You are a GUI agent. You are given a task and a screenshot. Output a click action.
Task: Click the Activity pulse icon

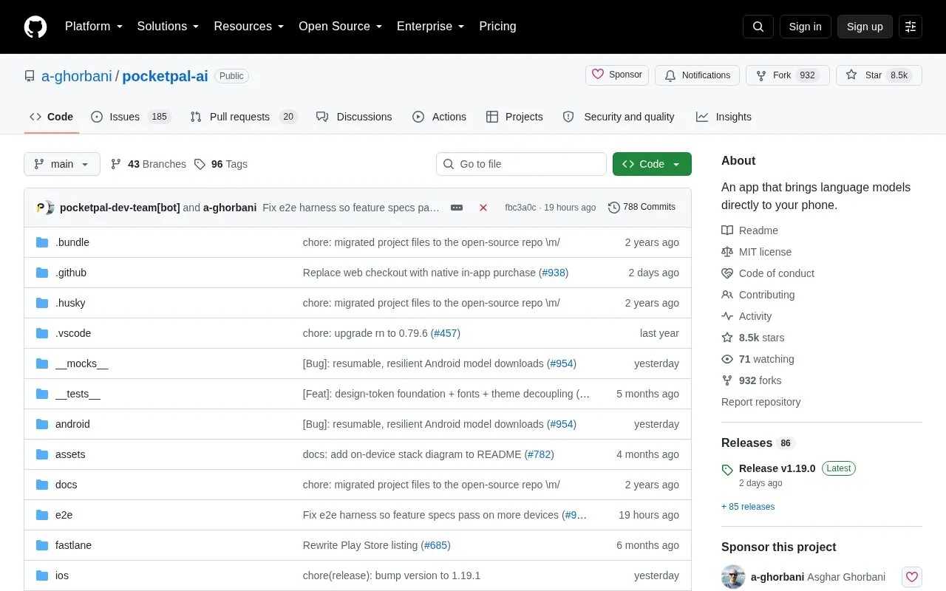tap(727, 316)
